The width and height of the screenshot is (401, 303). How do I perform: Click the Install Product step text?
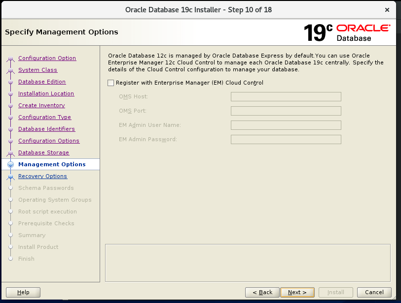point(38,247)
